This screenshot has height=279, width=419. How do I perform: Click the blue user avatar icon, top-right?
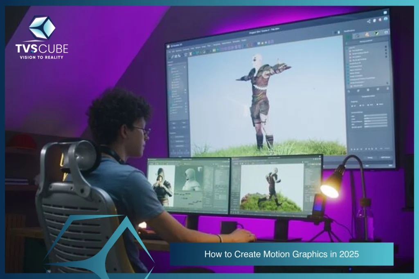pyautogui.click(x=385, y=18)
